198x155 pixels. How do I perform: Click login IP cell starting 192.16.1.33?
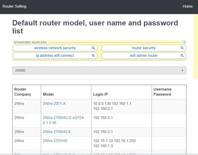pos(121,143)
